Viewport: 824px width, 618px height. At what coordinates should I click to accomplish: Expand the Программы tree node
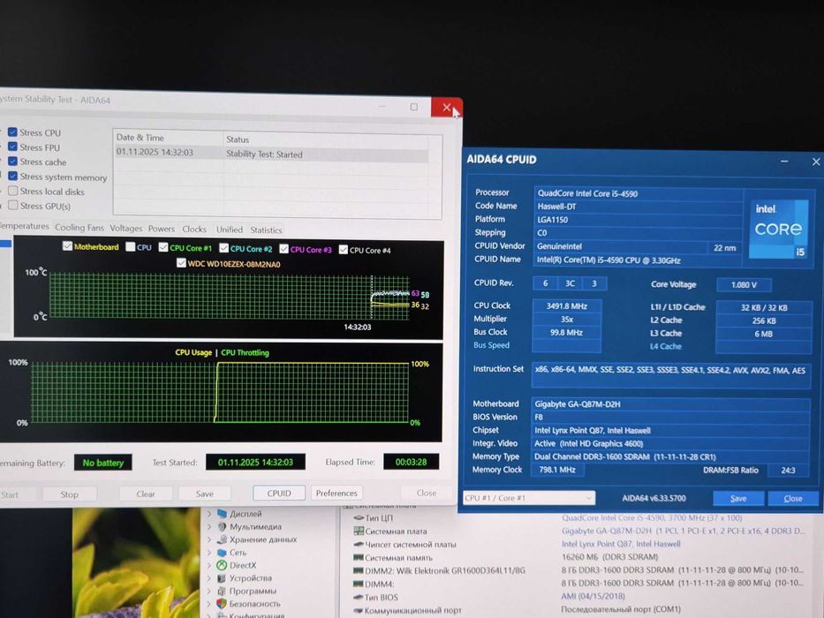(209, 591)
